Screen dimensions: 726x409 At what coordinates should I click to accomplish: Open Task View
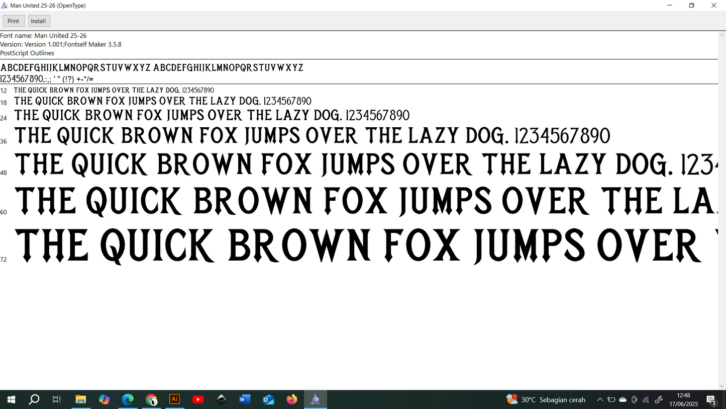57,399
